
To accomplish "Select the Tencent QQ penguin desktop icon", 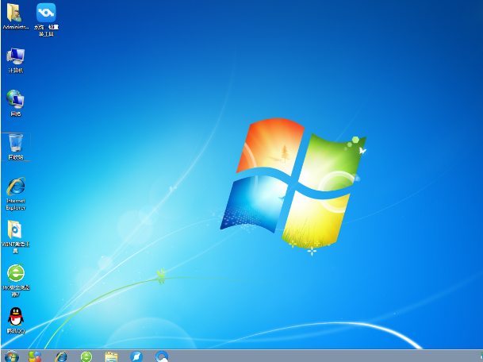I will coord(16,321).
